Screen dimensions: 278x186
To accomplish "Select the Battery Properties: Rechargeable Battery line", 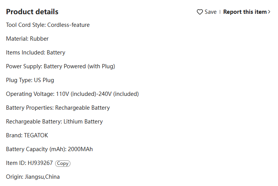I will [x=58, y=108].
